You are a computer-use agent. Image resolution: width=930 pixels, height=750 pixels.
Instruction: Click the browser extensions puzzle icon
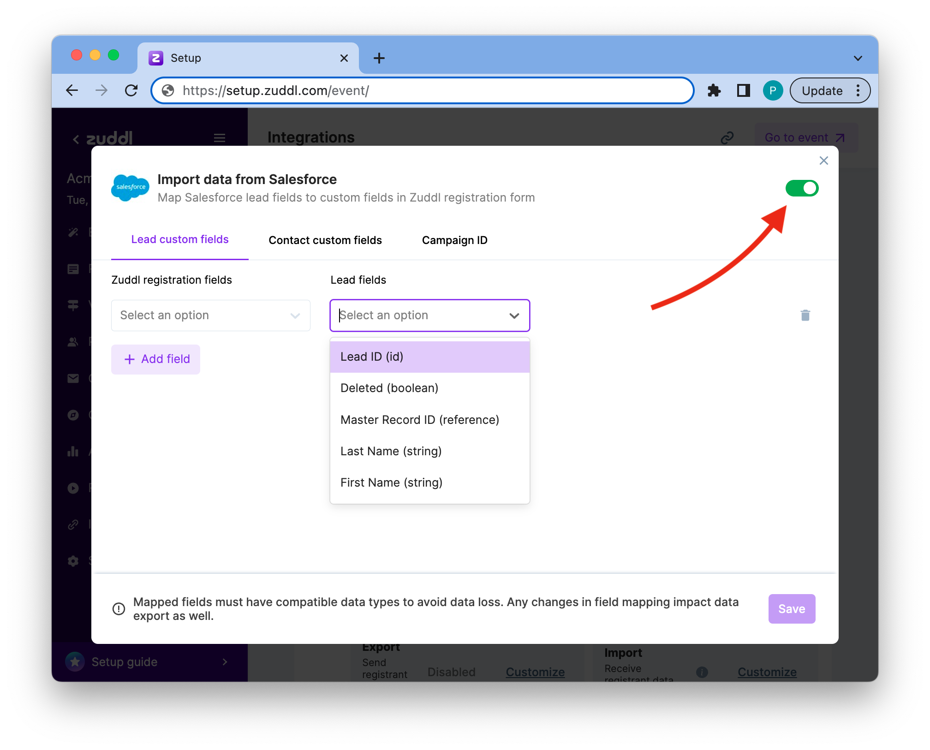(714, 90)
